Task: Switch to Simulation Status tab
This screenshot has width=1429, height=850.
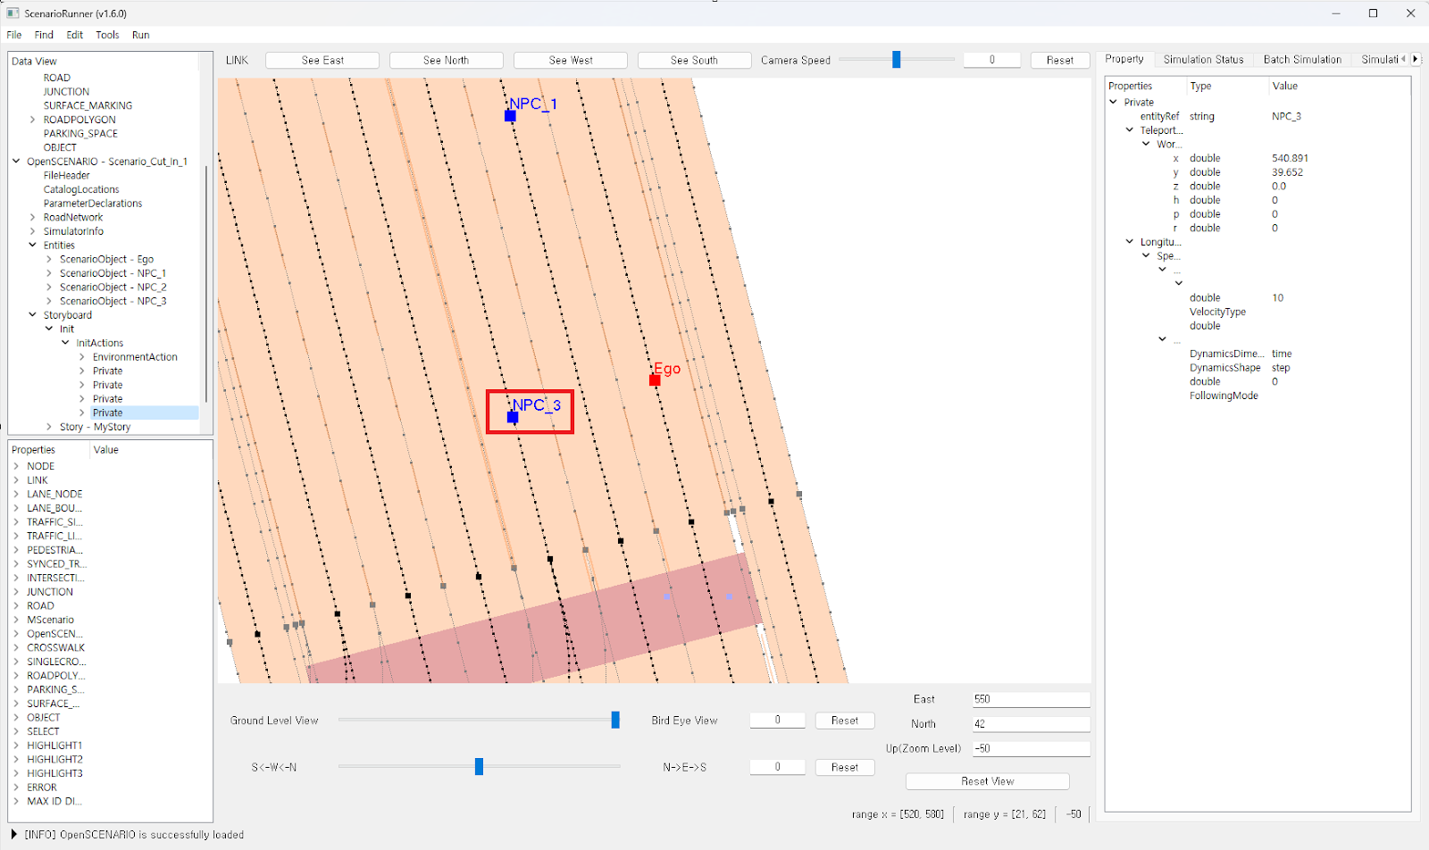Action: [1203, 60]
